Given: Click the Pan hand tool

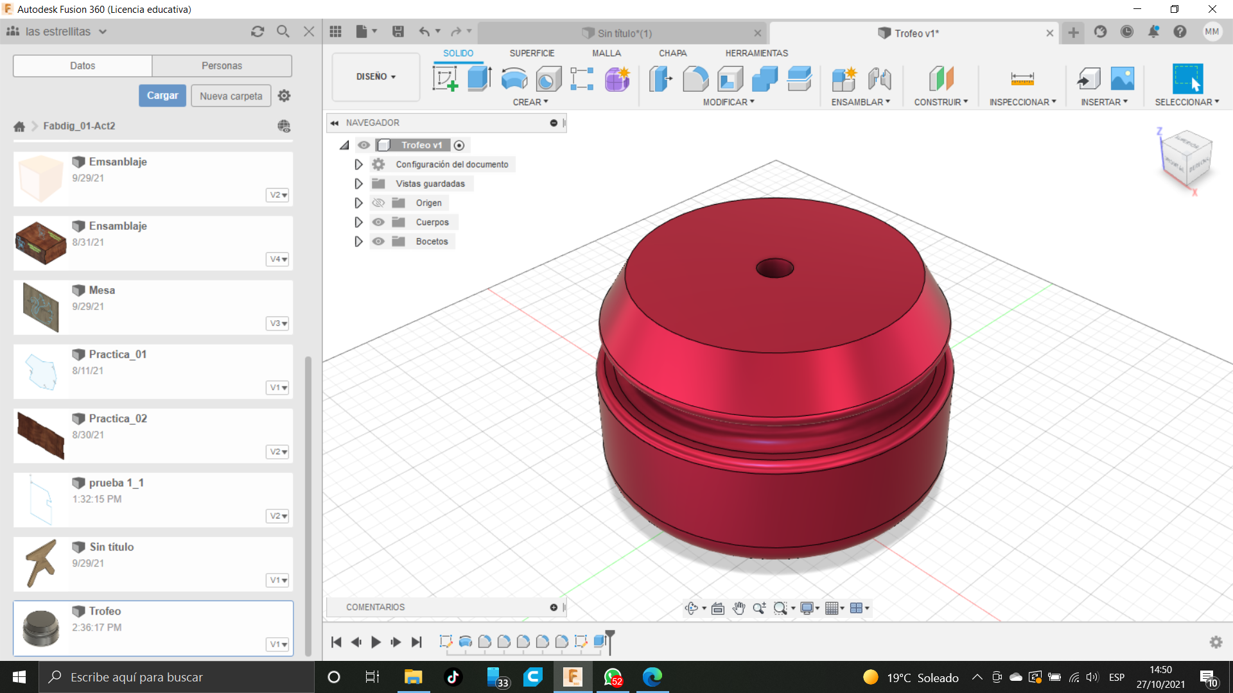Looking at the screenshot, I should 739,608.
